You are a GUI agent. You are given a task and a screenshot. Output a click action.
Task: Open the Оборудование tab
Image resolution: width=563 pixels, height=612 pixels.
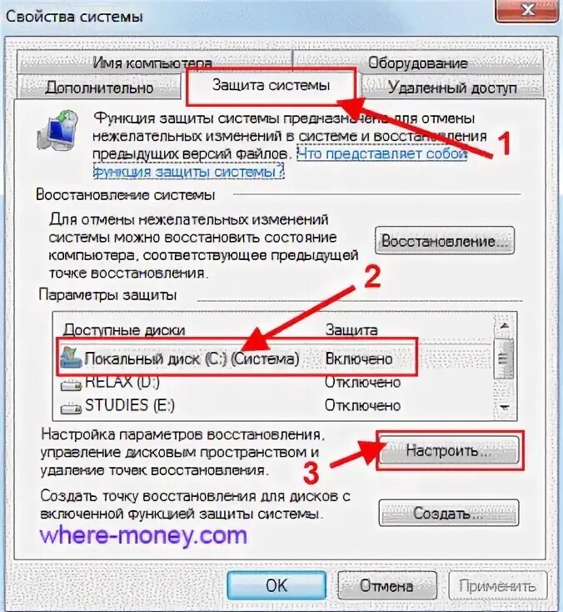418,63
